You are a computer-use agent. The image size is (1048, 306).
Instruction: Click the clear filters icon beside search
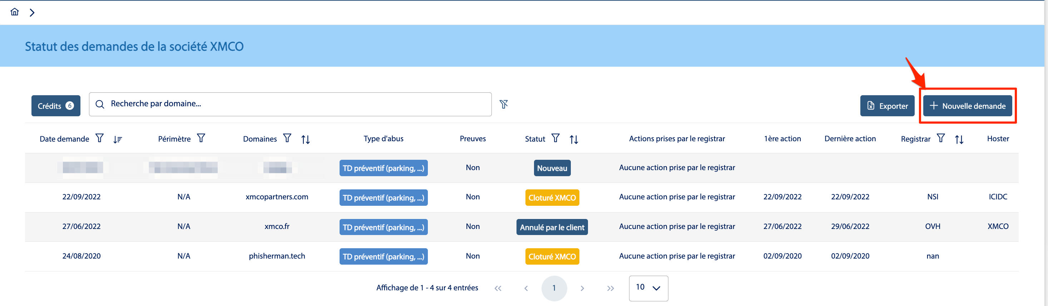click(504, 104)
